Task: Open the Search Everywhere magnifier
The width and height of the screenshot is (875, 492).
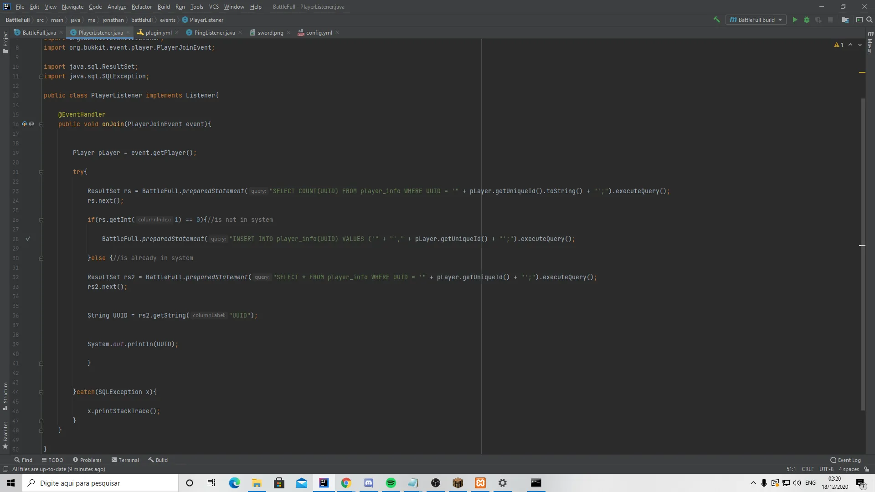Action: 869,20
